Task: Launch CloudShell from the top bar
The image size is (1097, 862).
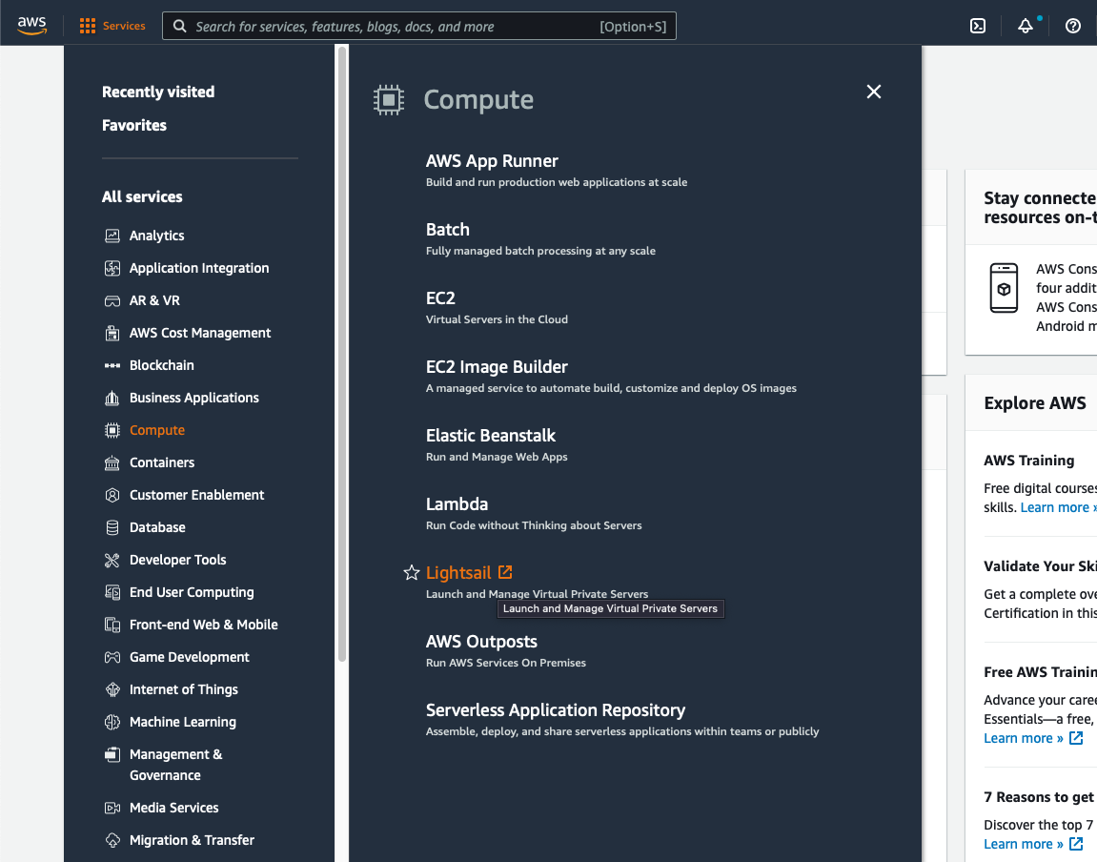Action: (x=977, y=26)
